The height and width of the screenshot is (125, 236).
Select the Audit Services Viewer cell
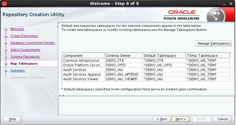tap(83, 79)
